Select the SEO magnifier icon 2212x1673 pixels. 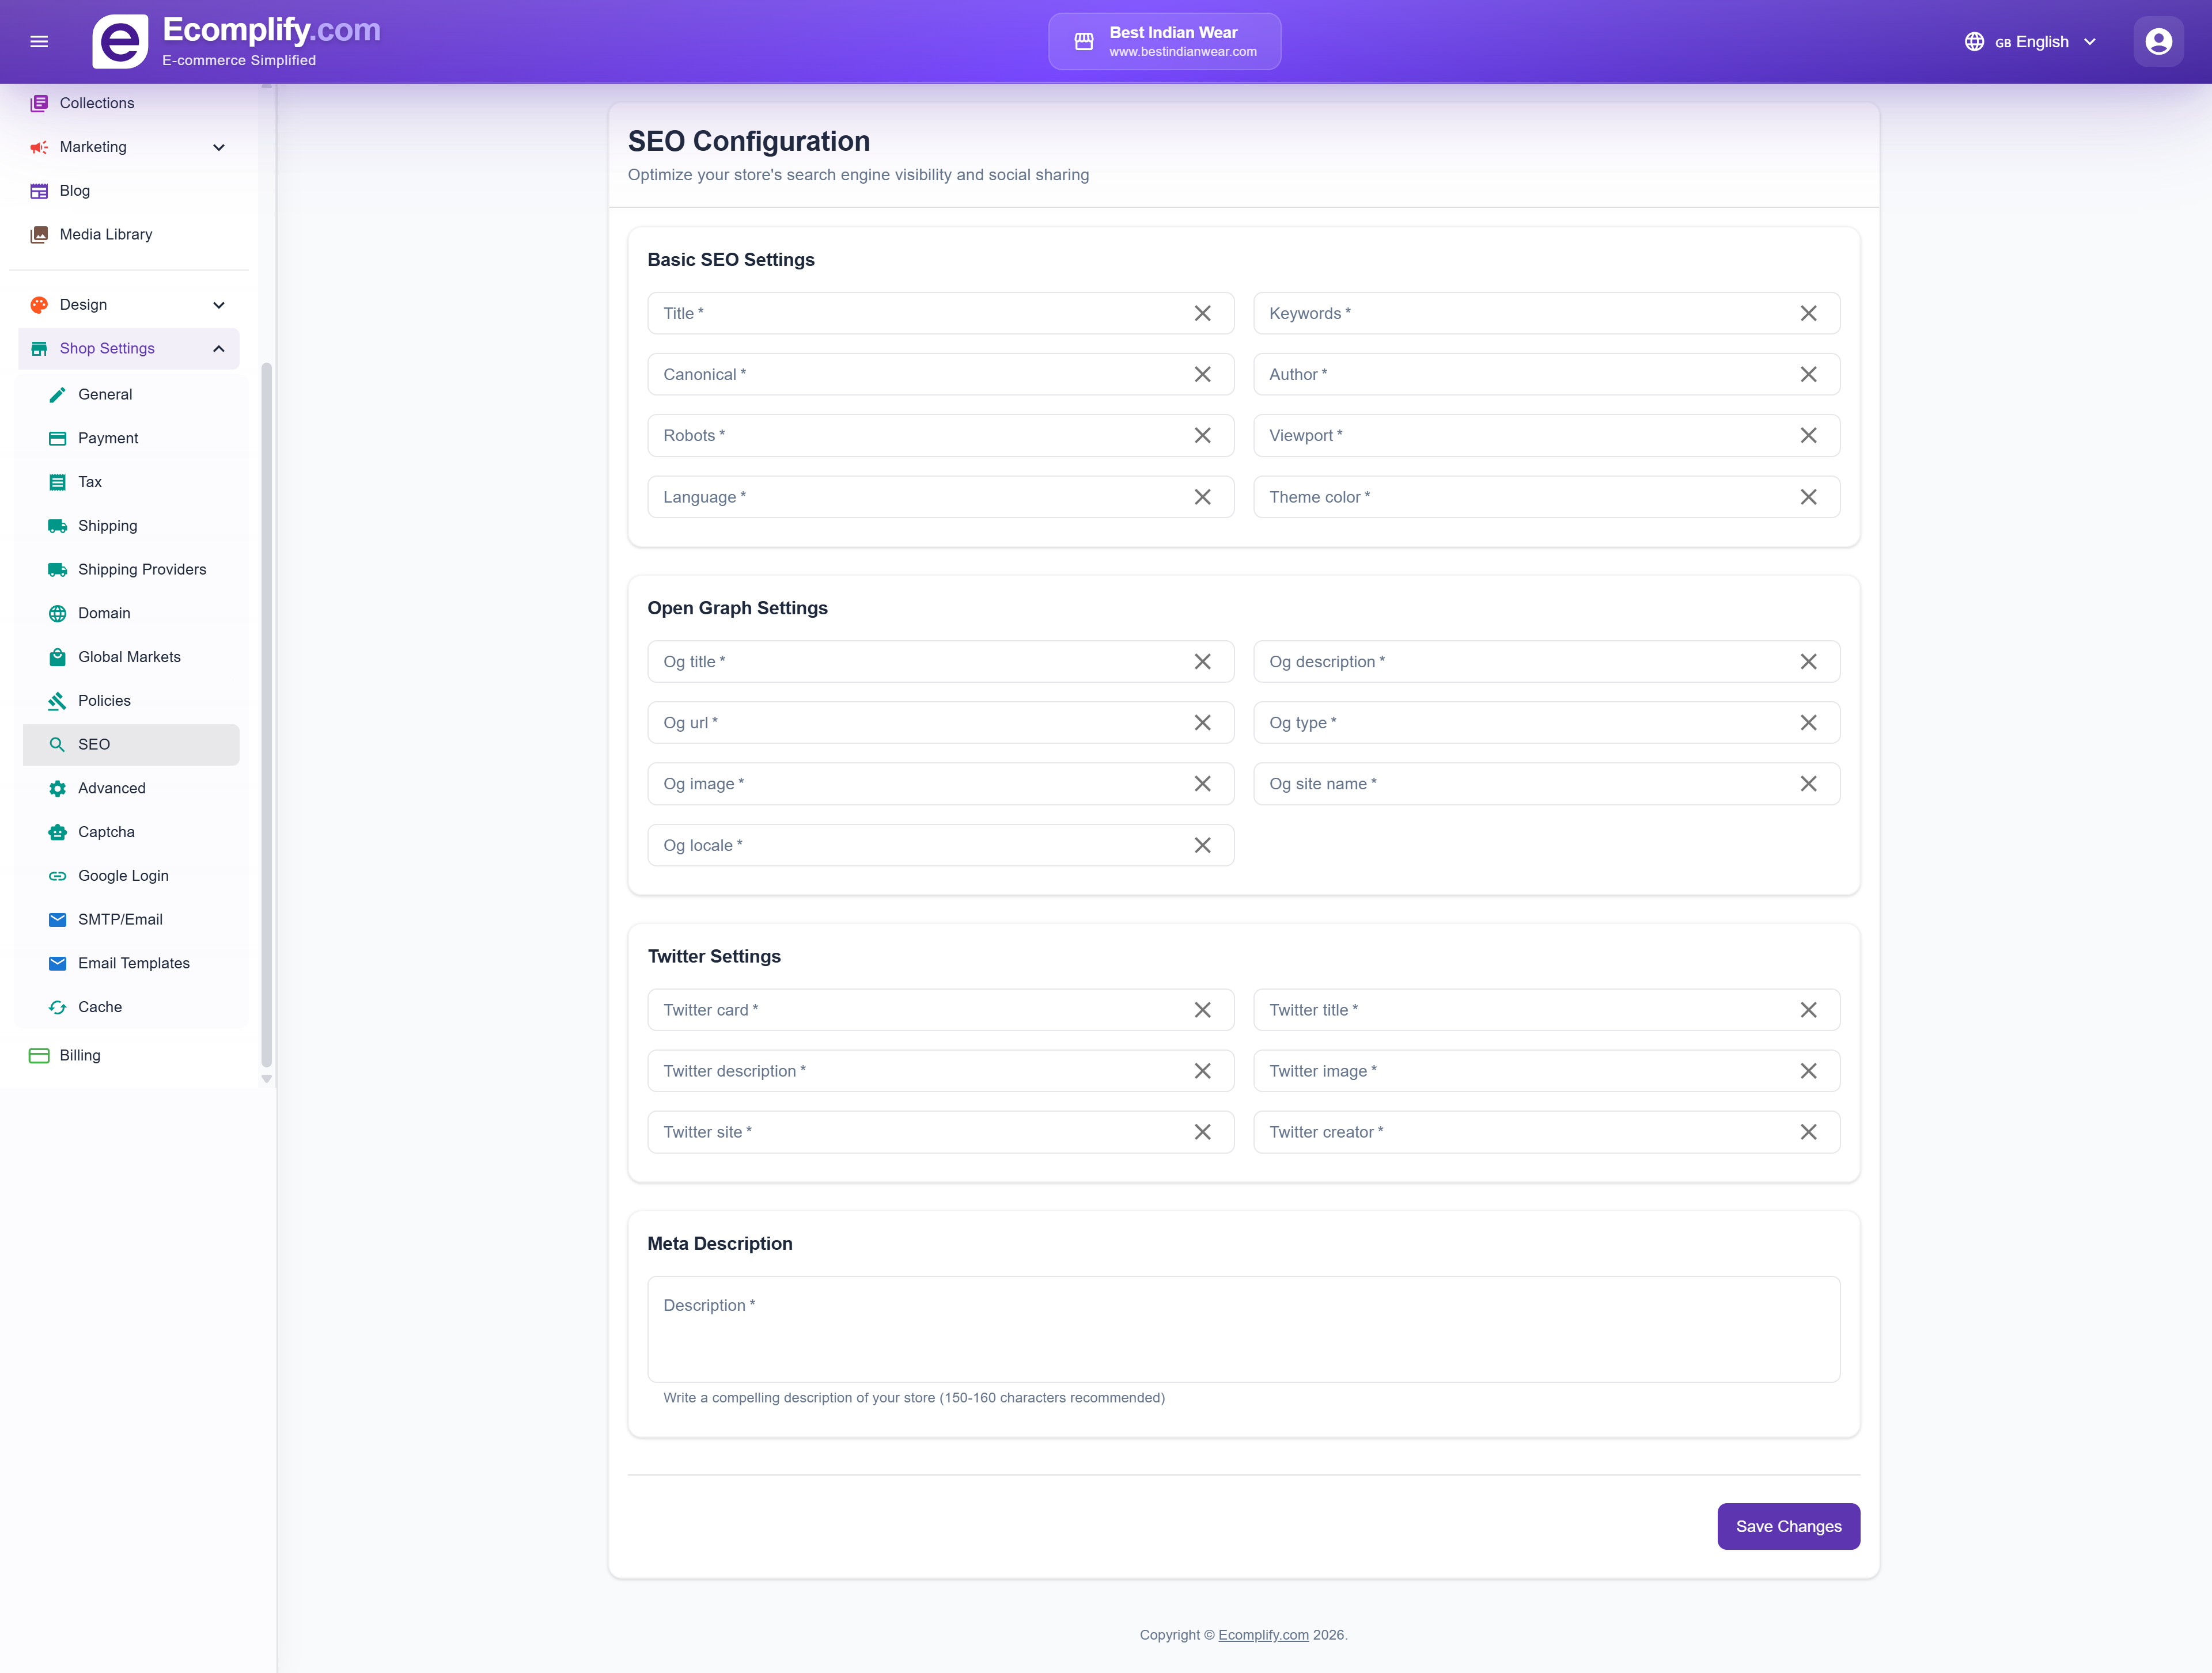[57, 744]
